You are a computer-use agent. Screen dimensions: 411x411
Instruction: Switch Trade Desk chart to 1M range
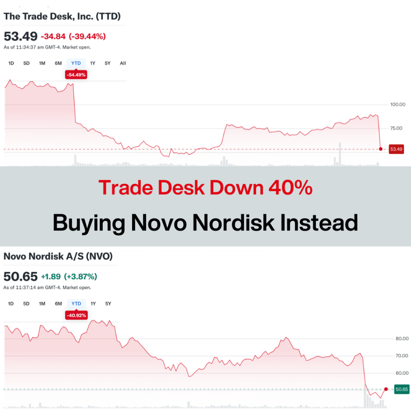(x=42, y=63)
